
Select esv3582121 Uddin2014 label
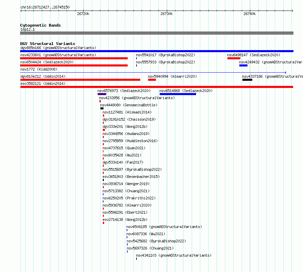43,84
